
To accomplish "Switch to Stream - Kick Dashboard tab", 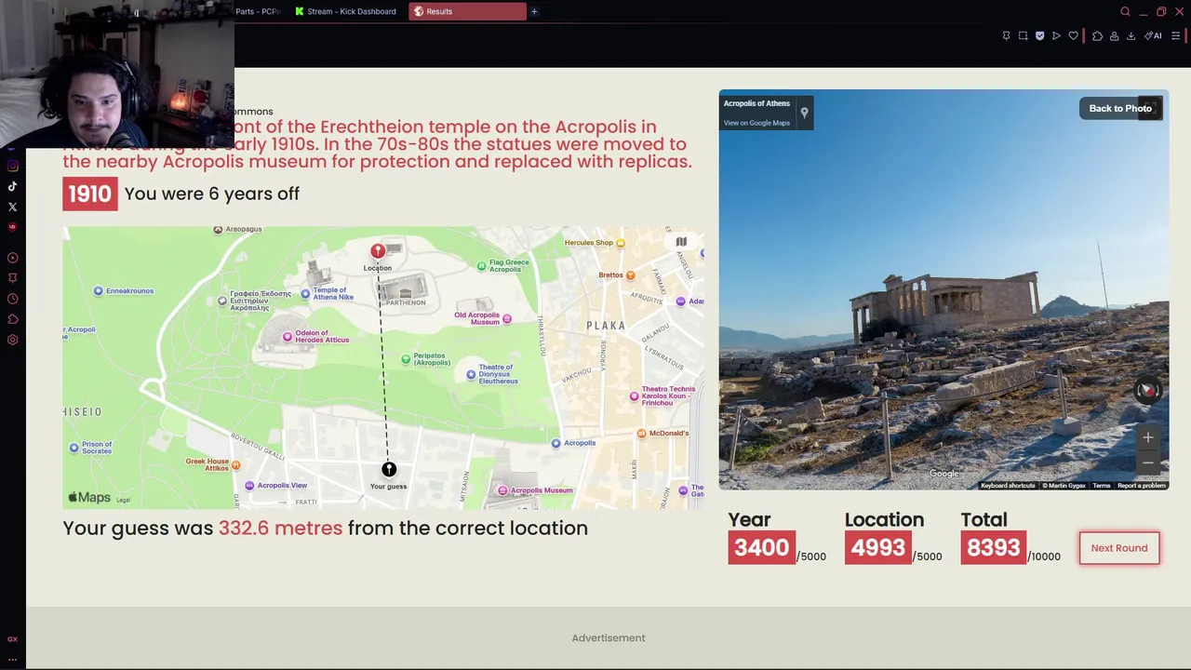I will (x=346, y=11).
